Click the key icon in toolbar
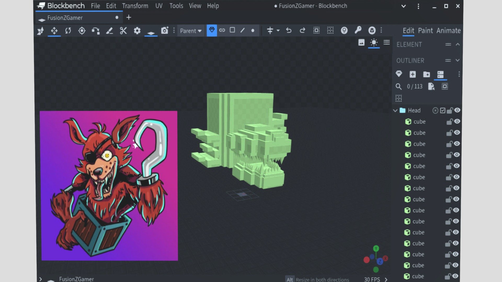Viewport: 502px width, 282px height. (x=358, y=30)
